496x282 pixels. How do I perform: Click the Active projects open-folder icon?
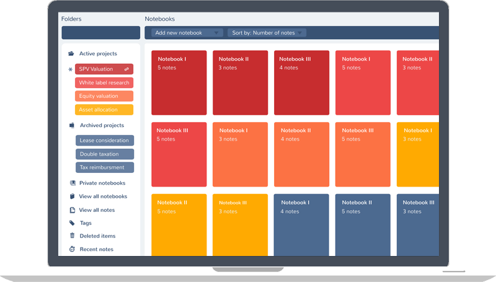coord(71,54)
